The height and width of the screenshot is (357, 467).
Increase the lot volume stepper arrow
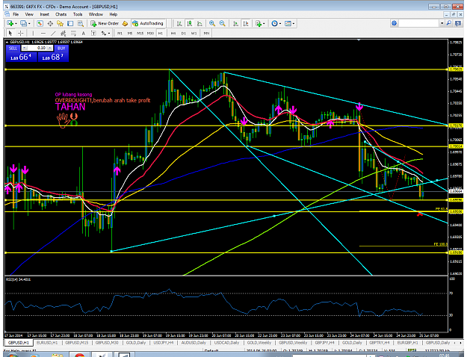point(50,48)
